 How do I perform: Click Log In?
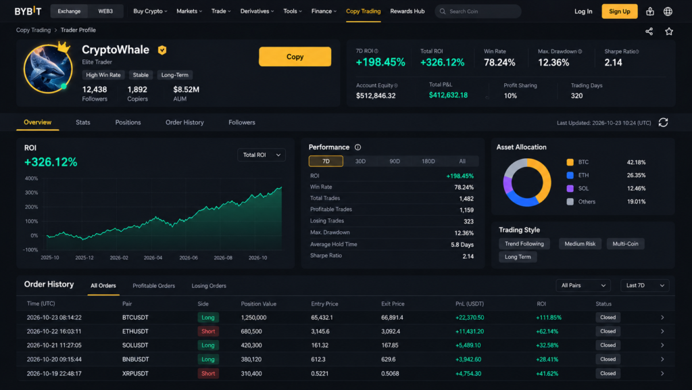point(583,11)
